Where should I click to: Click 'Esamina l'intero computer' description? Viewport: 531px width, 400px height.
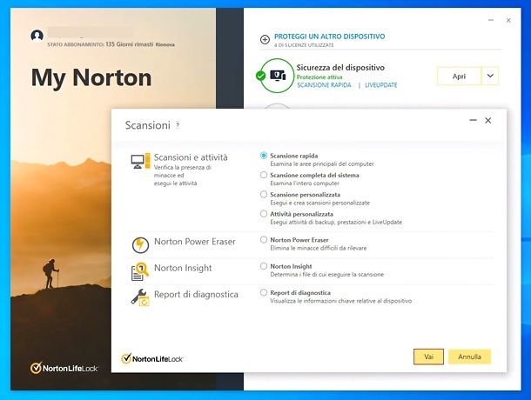(305, 183)
